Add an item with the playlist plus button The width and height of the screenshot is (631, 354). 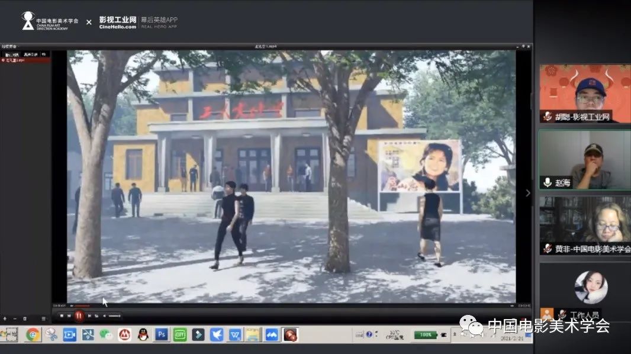pyautogui.click(x=5, y=318)
